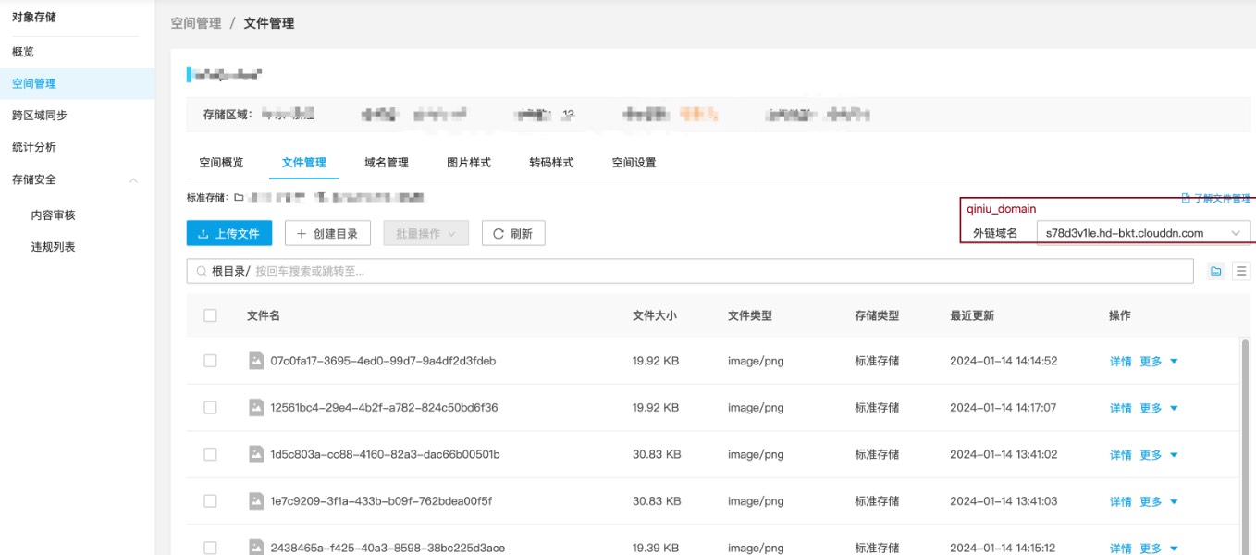Image resolution: width=1256 pixels, height=555 pixels.
Task: Open the 图片样式 tab
Action: tap(469, 163)
